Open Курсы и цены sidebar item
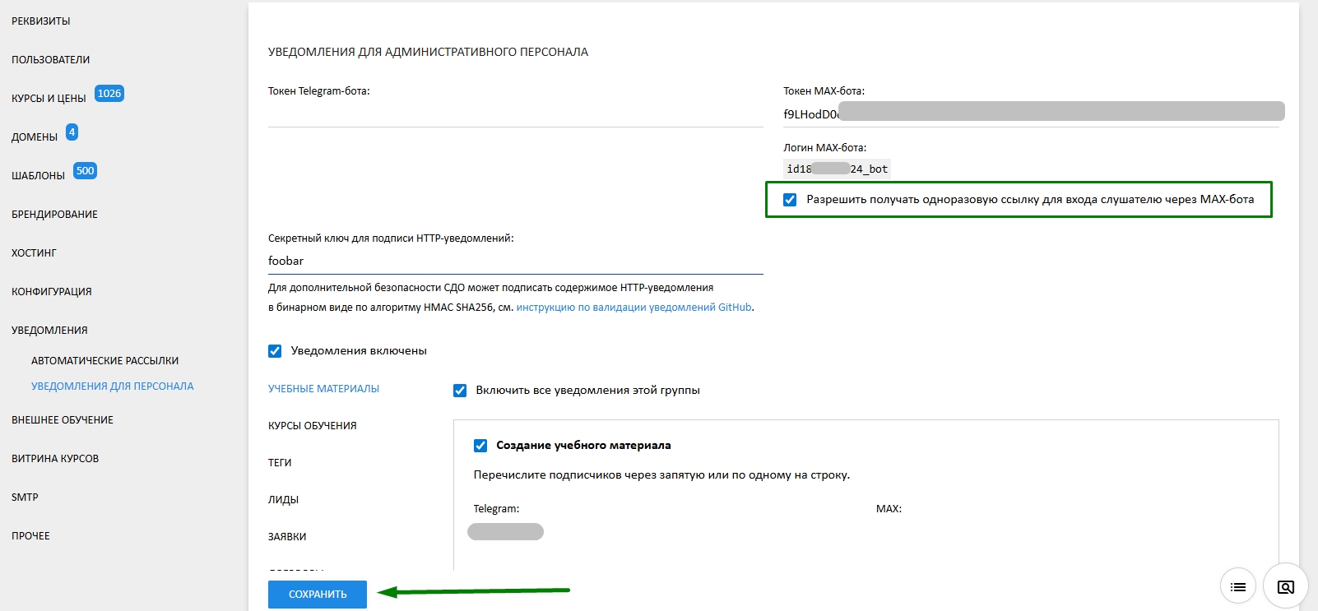This screenshot has width=1318, height=611. click(49, 99)
